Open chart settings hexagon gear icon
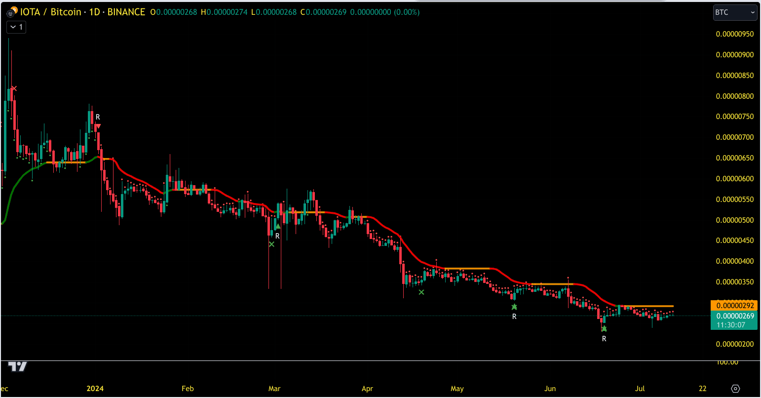 point(736,389)
